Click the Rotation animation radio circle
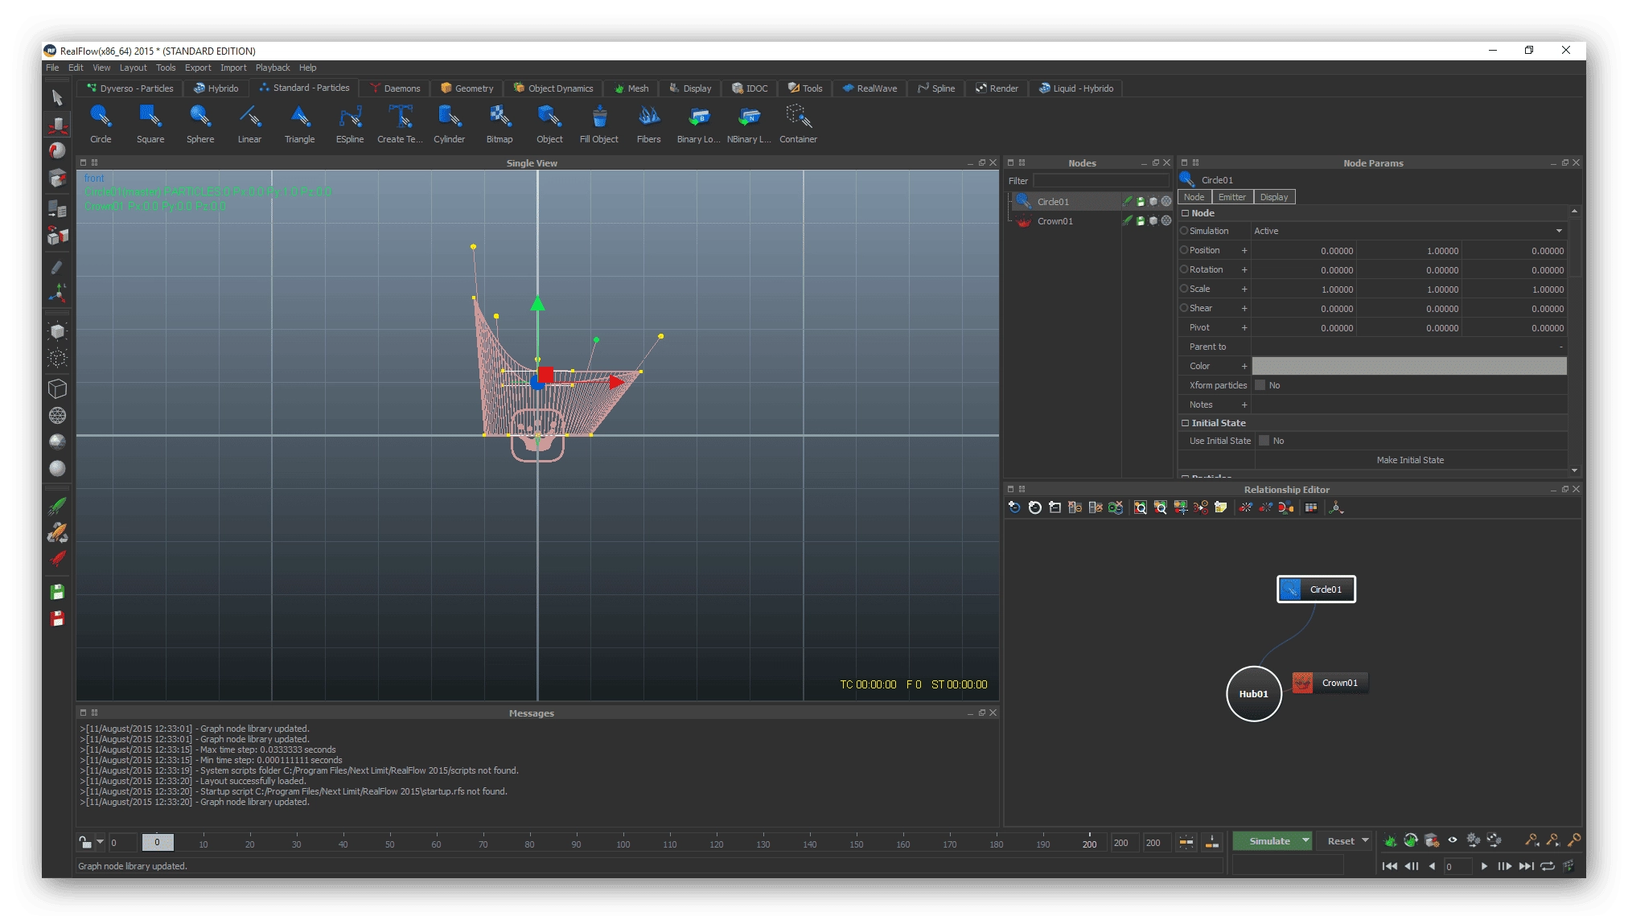The height and width of the screenshot is (920, 1628). click(x=1184, y=269)
